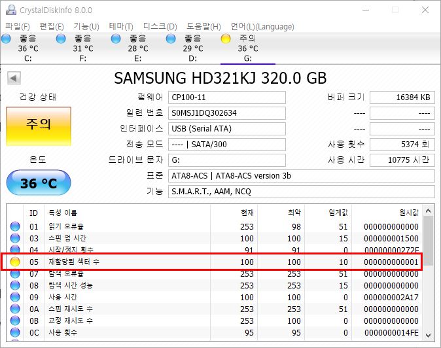Click the yellow status orb for drive G:
The height and width of the screenshot is (348, 441).
(226, 39)
